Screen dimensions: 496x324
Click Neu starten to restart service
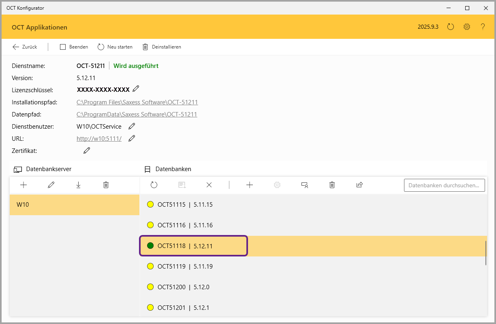point(115,47)
